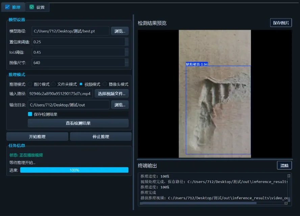The height and width of the screenshot is (216, 300).
Task: Switch to the 推理 tab
Action: click(13, 7)
